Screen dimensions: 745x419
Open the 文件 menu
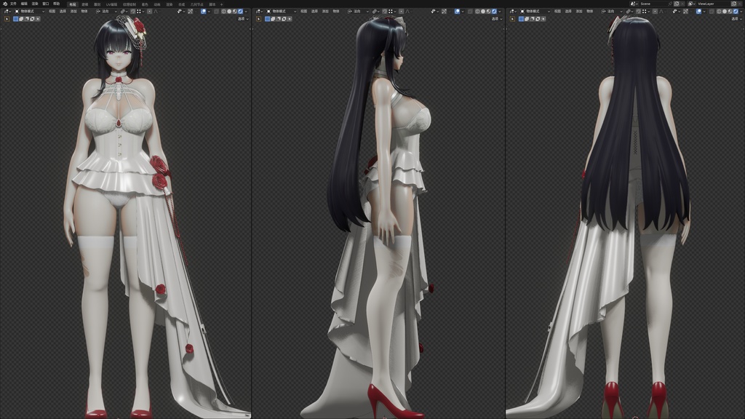12,4
